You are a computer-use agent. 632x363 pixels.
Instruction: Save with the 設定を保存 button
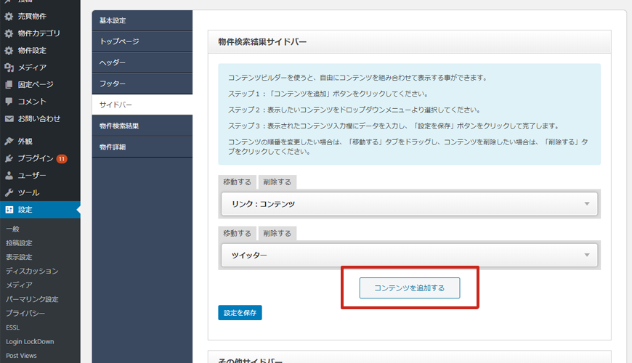[x=240, y=313]
